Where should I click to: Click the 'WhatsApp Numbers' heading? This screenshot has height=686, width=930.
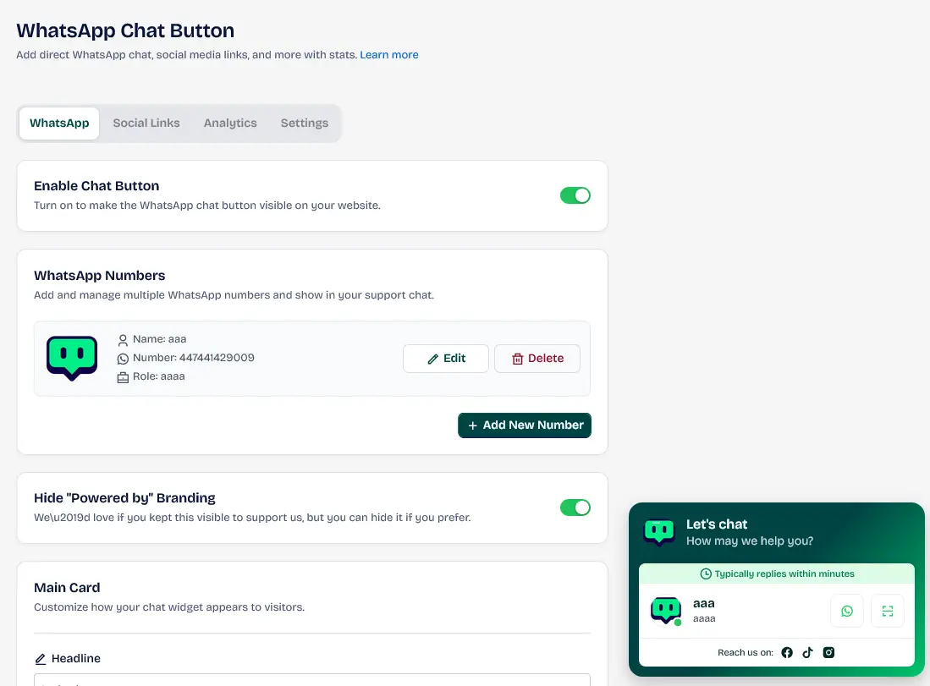(x=100, y=276)
